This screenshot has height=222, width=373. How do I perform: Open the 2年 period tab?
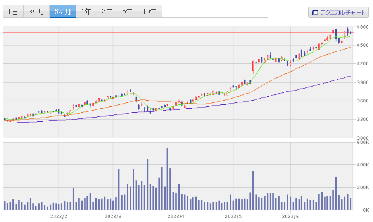point(107,12)
